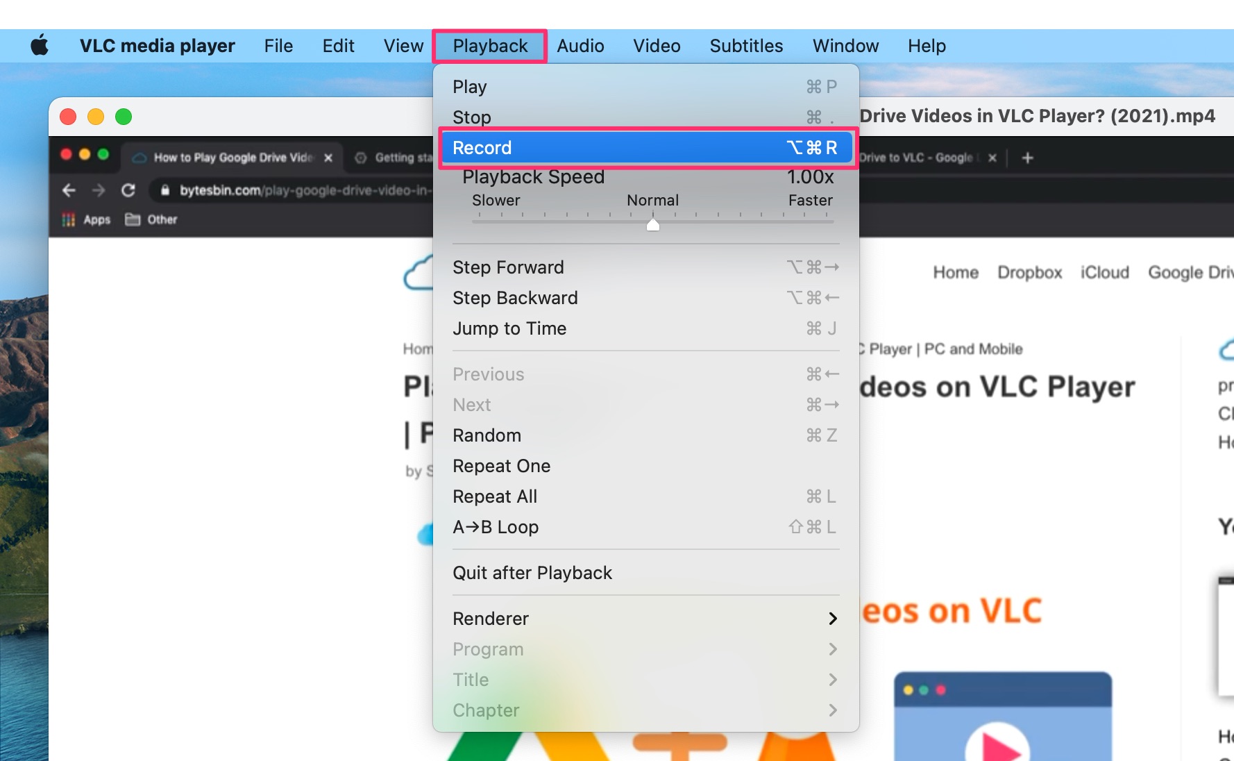The height and width of the screenshot is (761, 1234).
Task: Click browser reload icon in video
Action: click(x=128, y=190)
